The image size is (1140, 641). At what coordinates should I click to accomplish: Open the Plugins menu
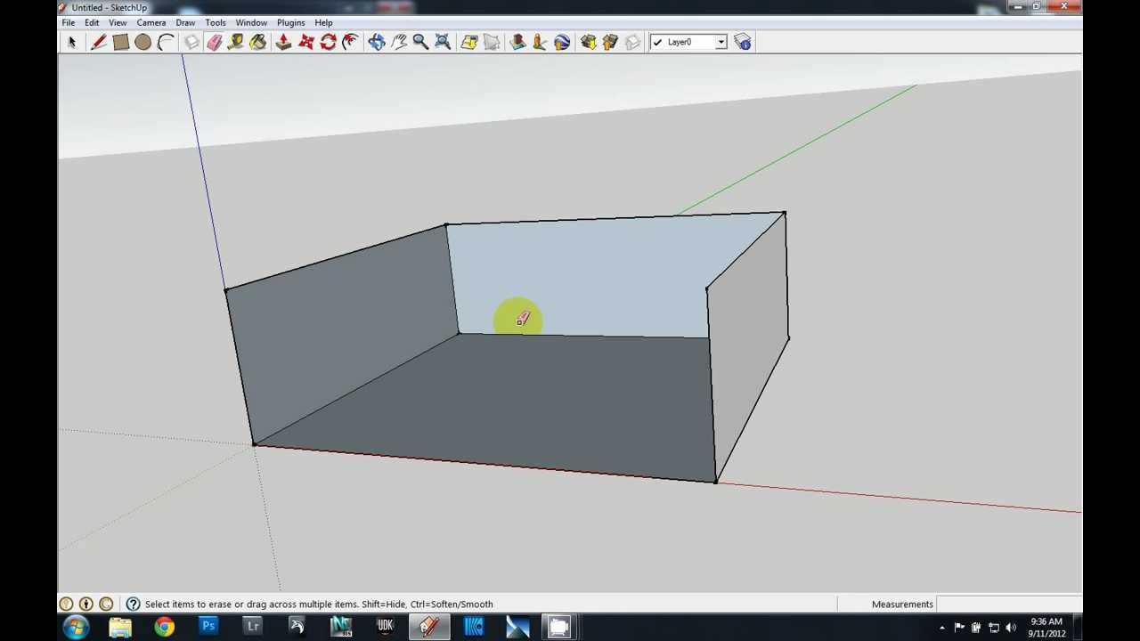[x=290, y=22]
